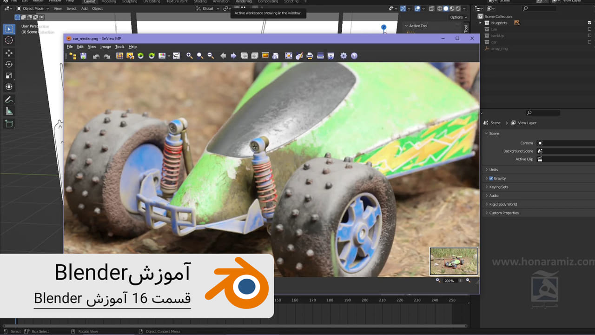Open XnView Tools menu
Screen dimensions: 595x335
(119, 47)
